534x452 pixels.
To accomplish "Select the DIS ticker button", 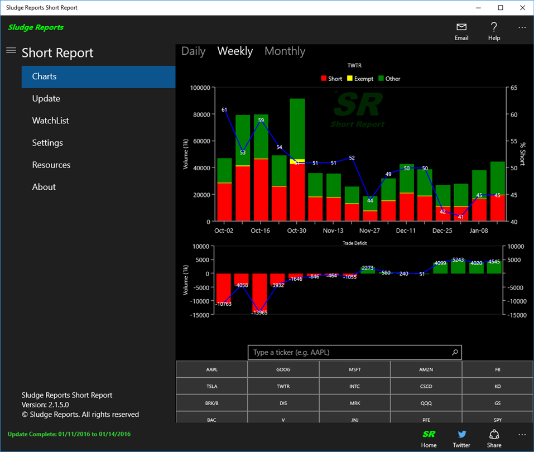I will pyautogui.click(x=283, y=403).
